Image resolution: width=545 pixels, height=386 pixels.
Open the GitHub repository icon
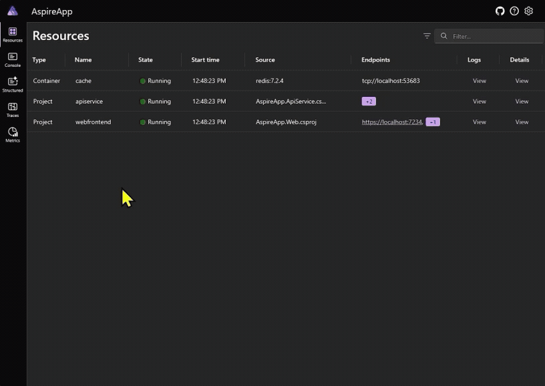500,11
